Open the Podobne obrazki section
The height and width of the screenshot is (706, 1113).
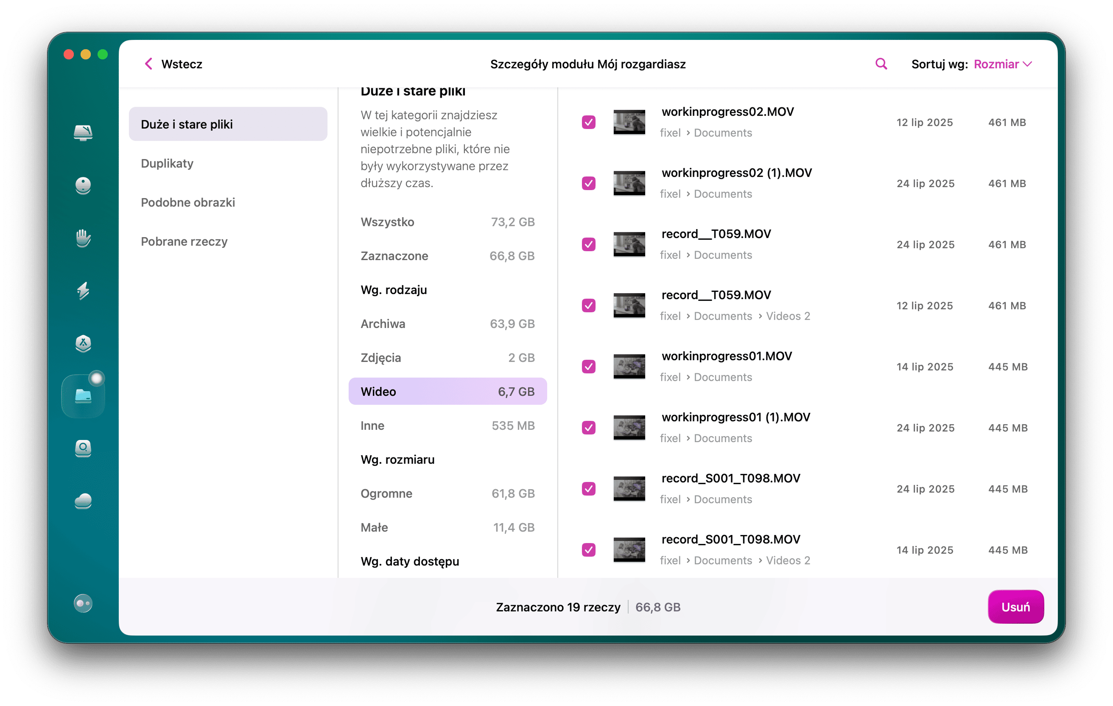[x=188, y=202]
